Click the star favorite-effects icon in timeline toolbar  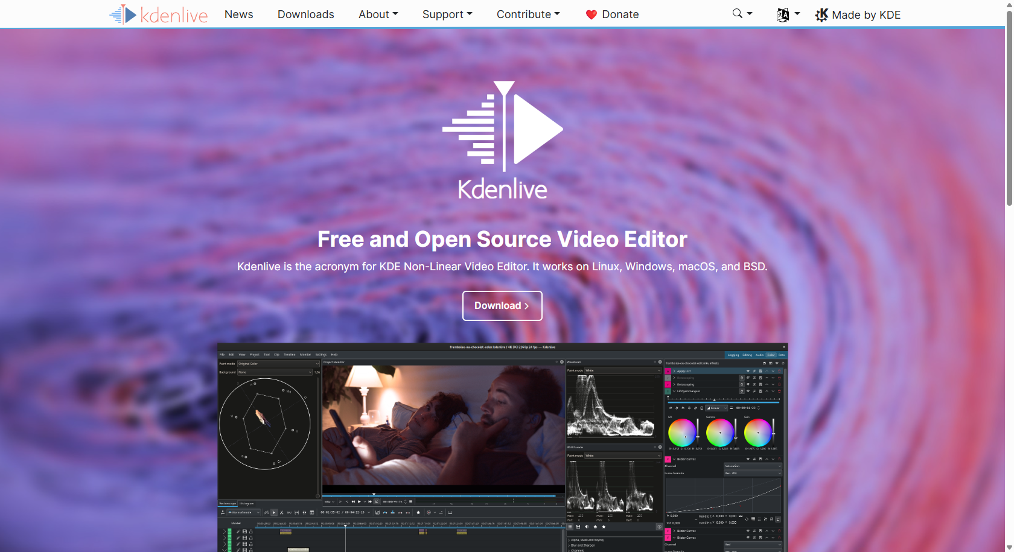click(x=418, y=513)
